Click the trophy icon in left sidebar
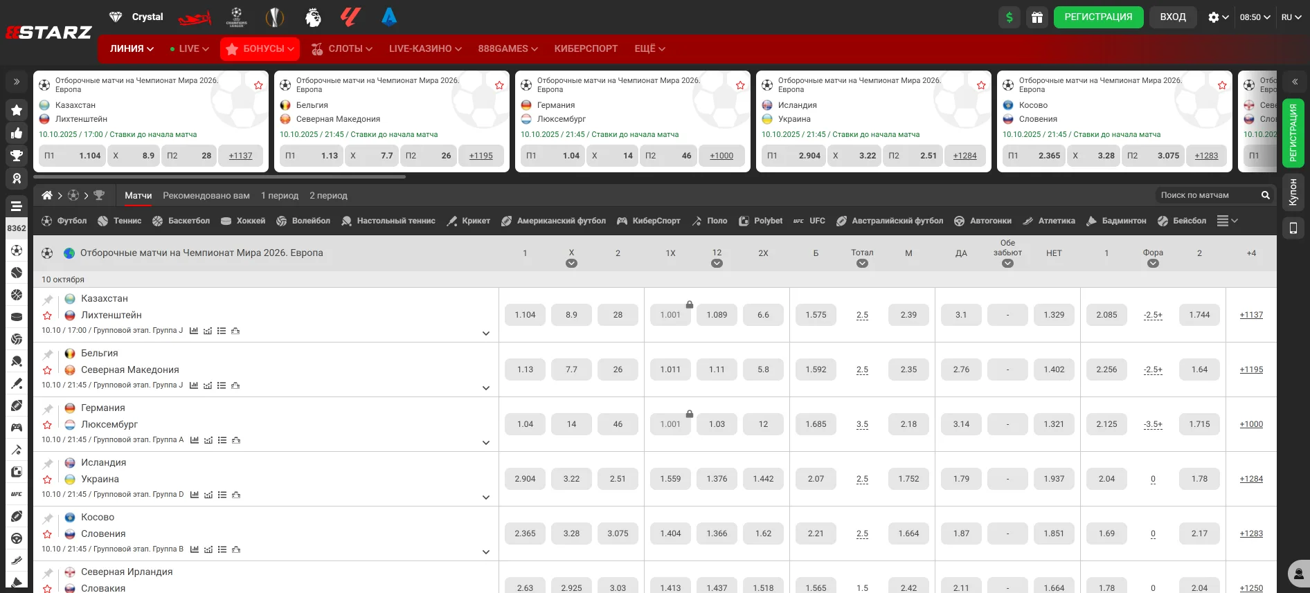Image resolution: width=1310 pixels, height=593 pixels. coord(17,156)
